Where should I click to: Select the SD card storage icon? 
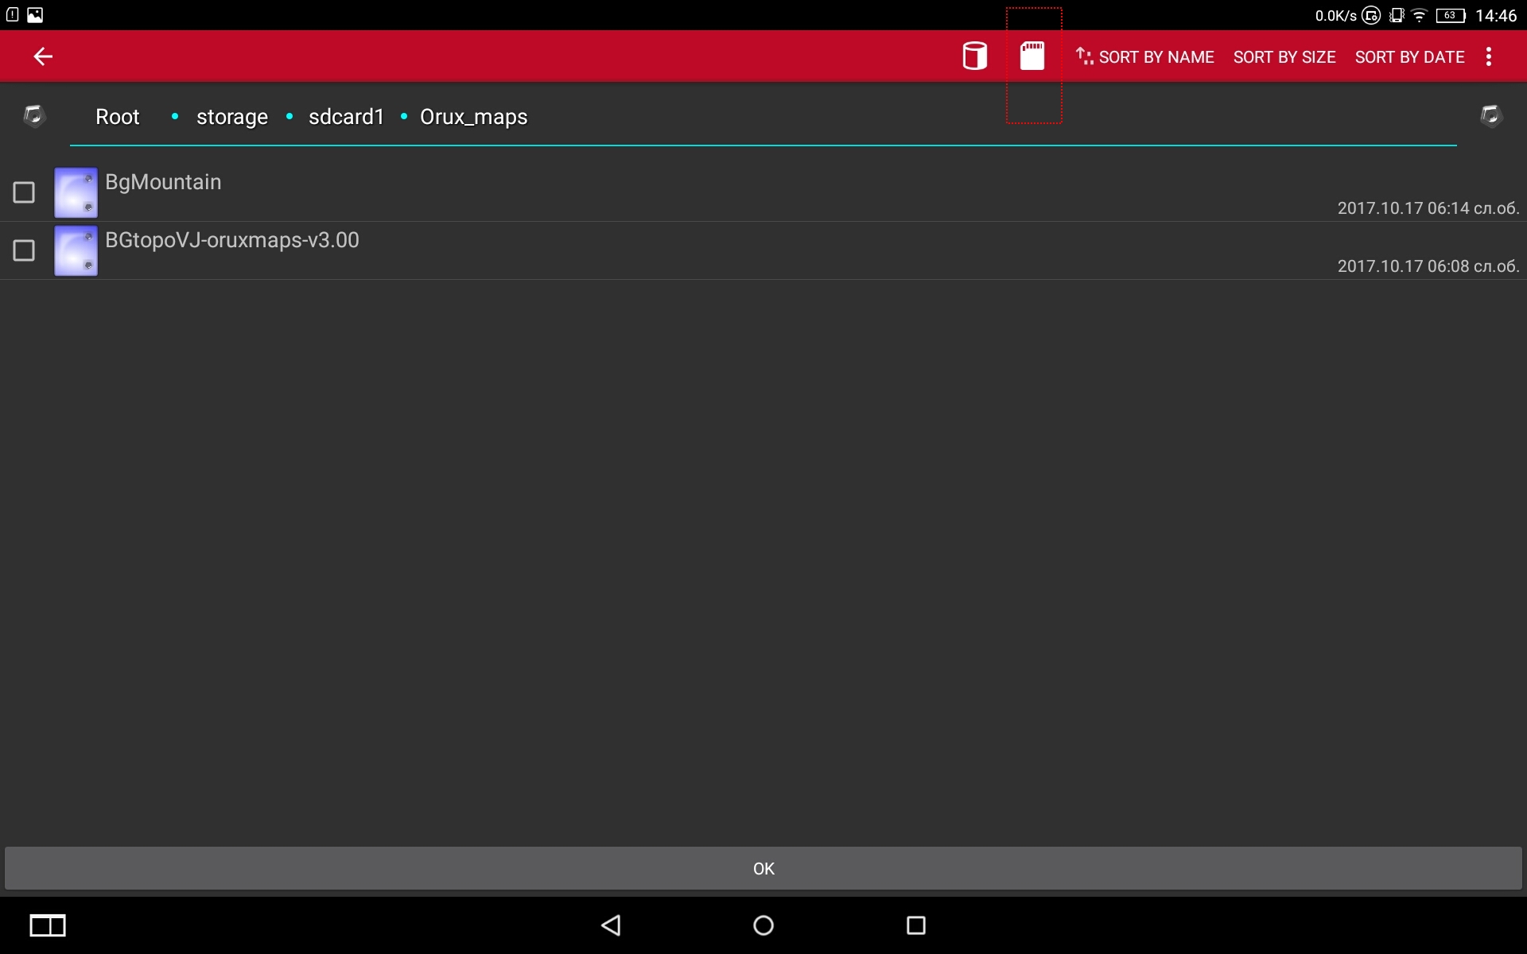tap(1032, 56)
